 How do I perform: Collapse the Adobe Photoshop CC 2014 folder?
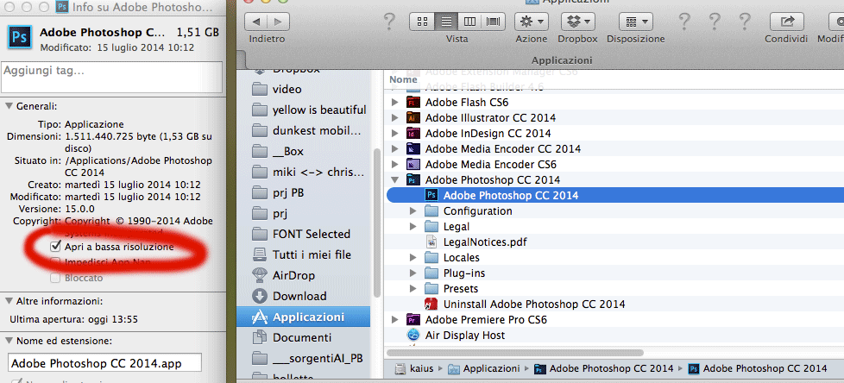coord(395,179)
